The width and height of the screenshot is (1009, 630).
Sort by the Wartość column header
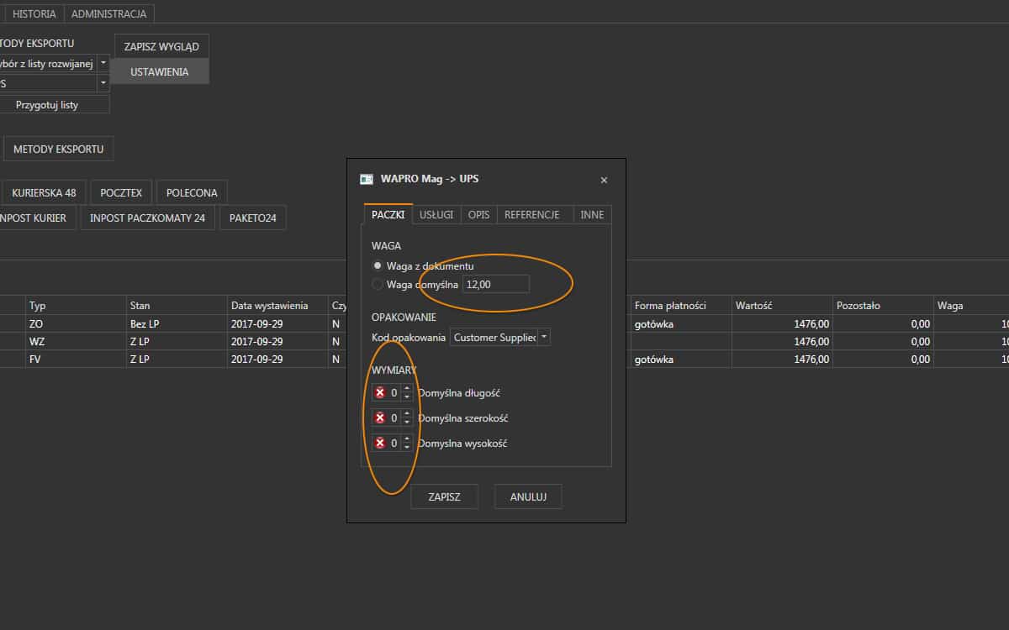click(x=782, y=305)
